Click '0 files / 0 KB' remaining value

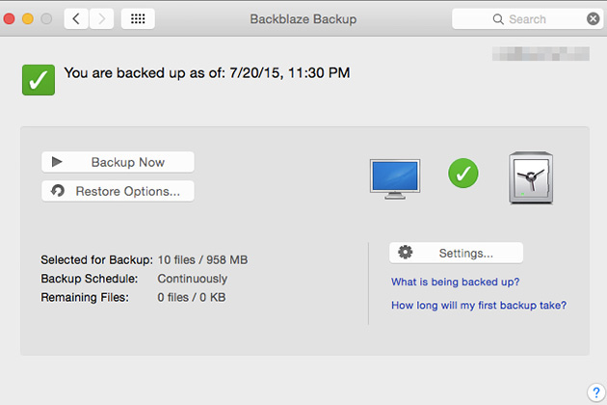click(x=191, y=297)
